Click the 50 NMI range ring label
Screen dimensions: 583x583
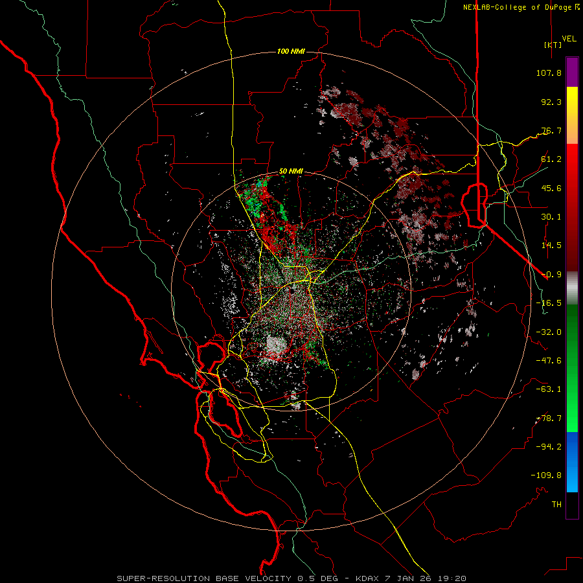pos(291,171)
